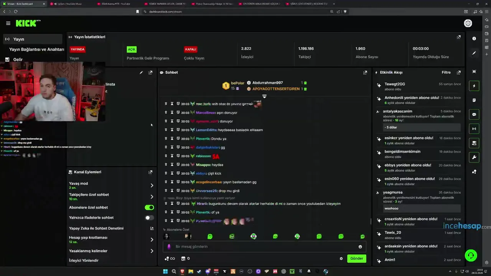Click the pencil icon in the right sidebar

click(x=474, y=53)
